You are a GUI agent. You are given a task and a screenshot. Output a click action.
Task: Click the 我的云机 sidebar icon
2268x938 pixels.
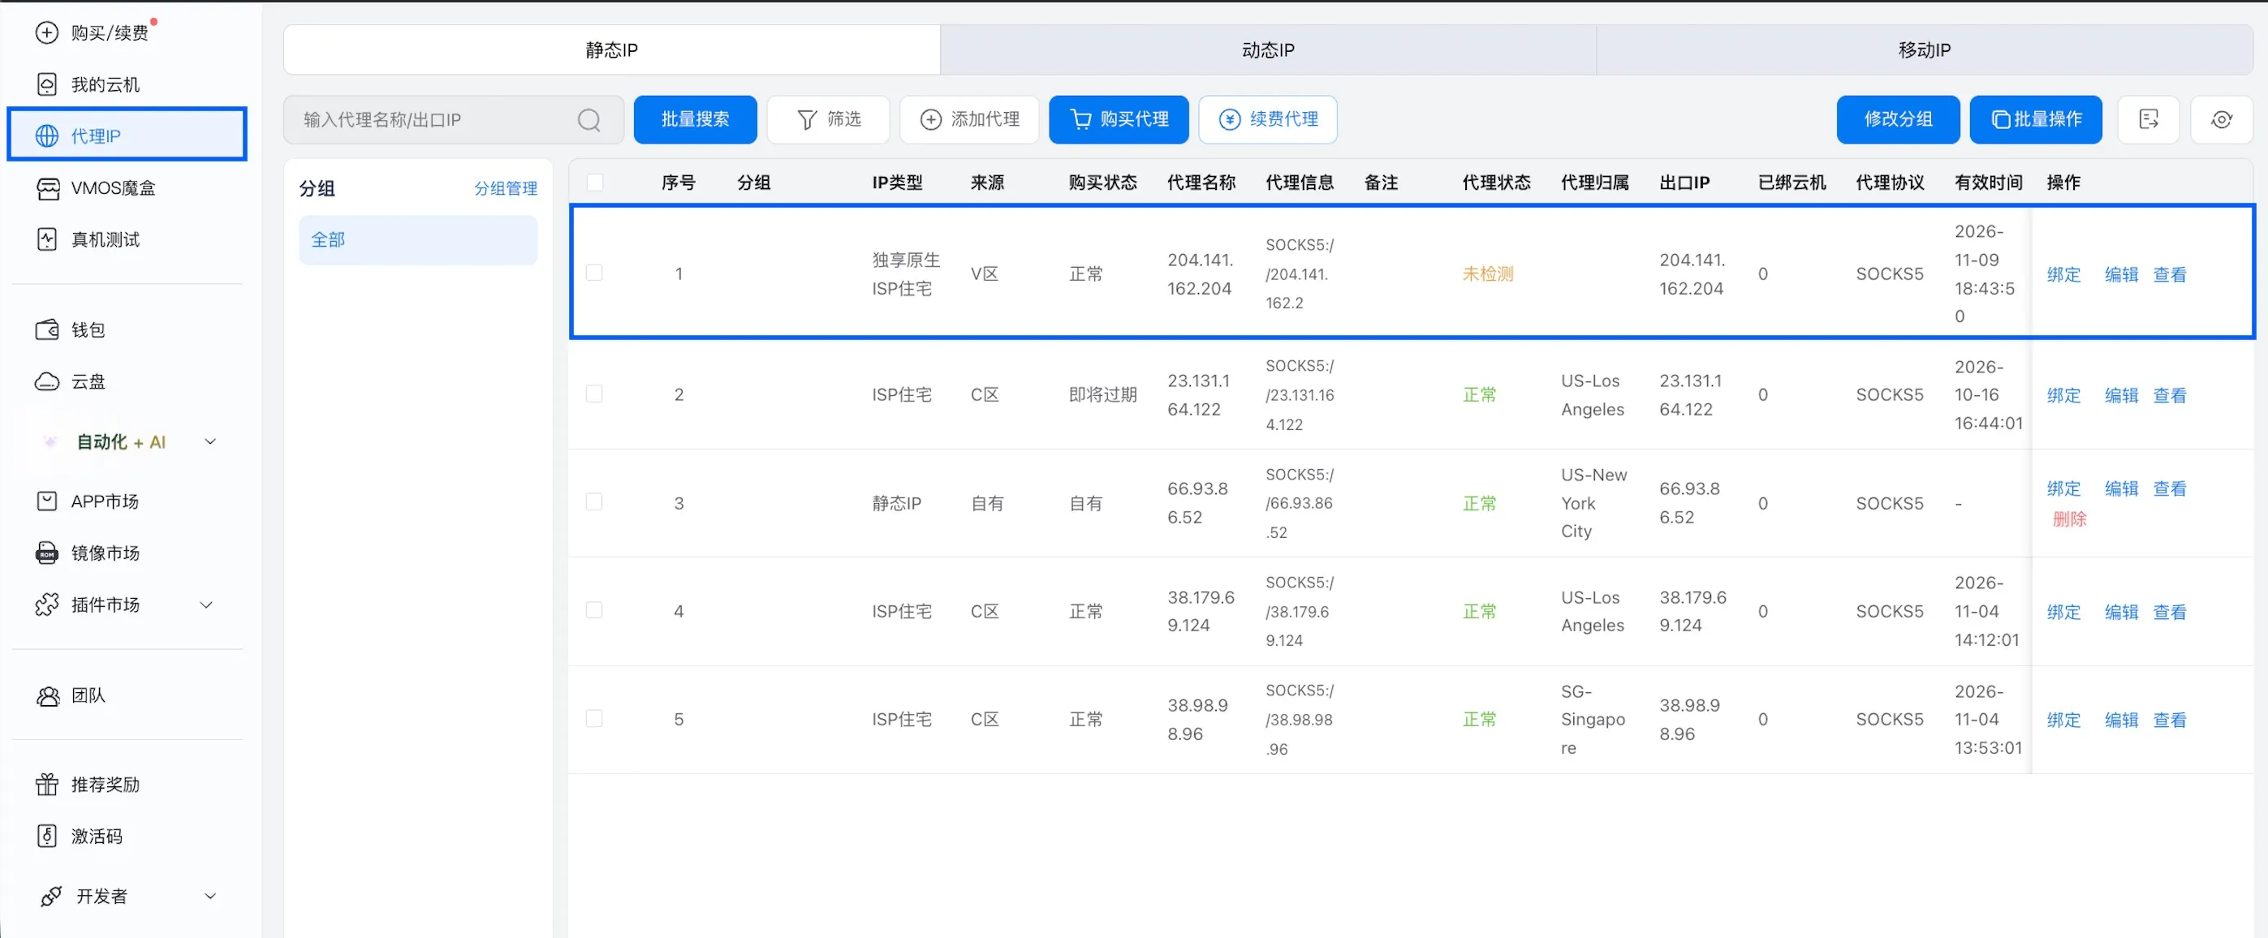point(46,84)
